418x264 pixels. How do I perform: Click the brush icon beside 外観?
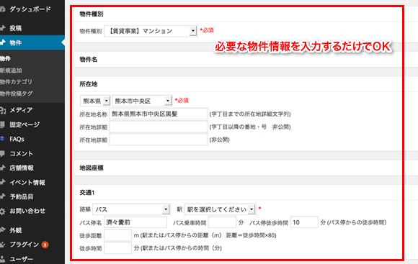coord(2,230)
